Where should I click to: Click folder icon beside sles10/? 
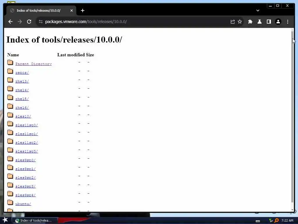point(10,115)
